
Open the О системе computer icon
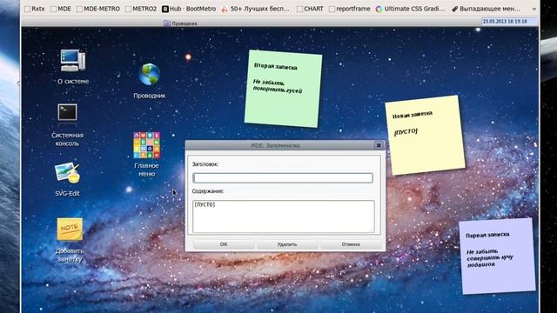(x=73, y=61)
